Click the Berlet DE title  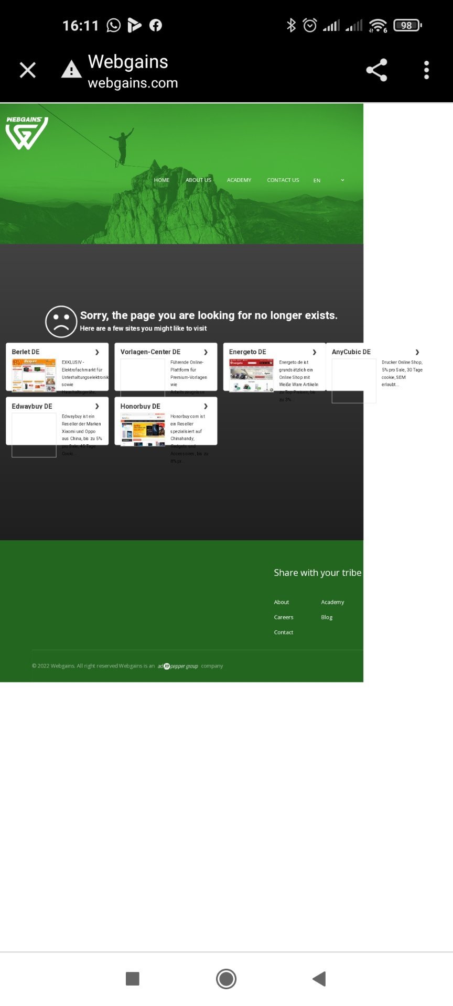[x=26, y=352]
